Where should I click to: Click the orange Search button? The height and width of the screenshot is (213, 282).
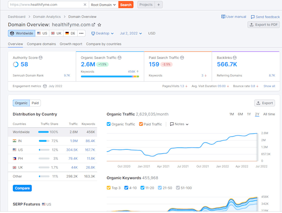[x=126, y=5]
